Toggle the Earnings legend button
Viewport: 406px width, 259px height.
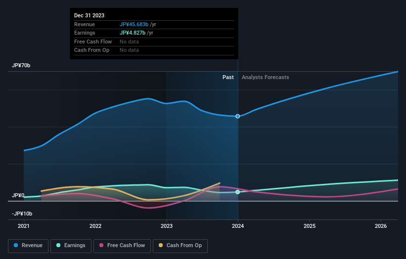(x=71, y=246)
